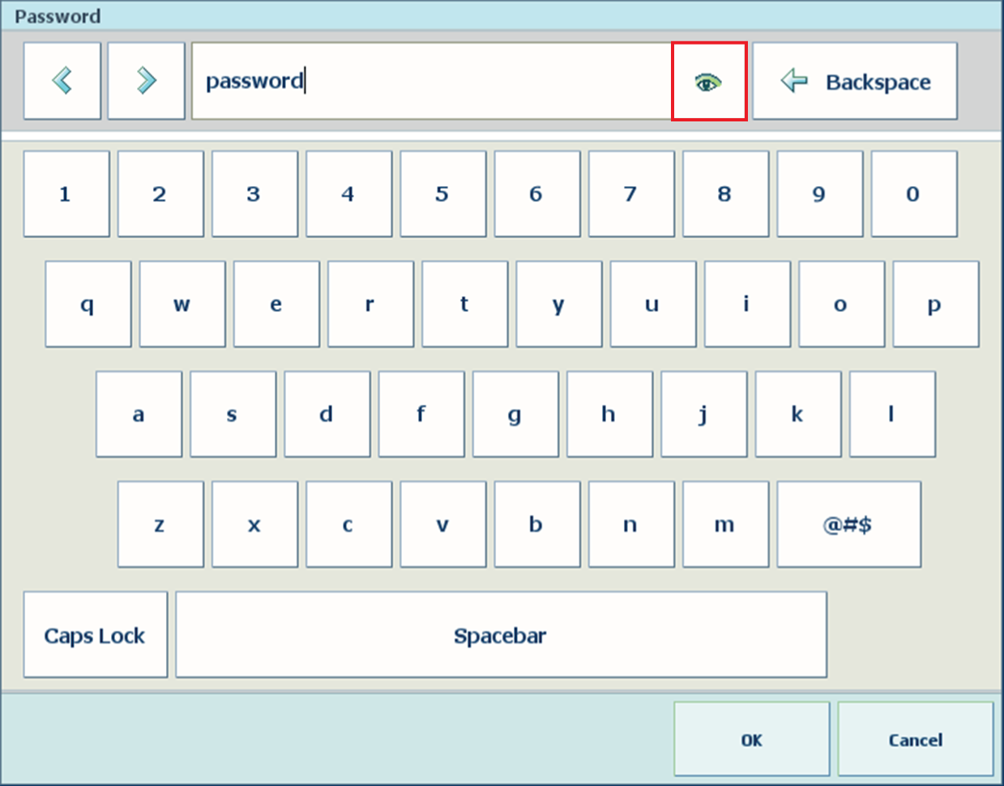Viewport: 1004px width, 786px height.
Task: Toggle password visibility with the eye icon
Action: 708,82
